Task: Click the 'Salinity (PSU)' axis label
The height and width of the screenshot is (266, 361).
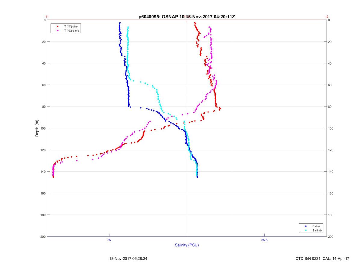Action: coord(187,245)
